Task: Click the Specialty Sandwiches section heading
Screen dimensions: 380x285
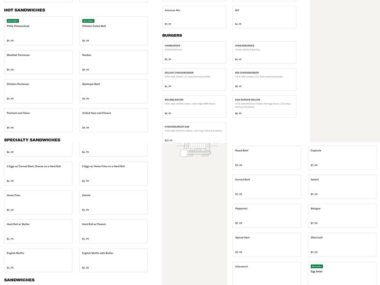Action: 32,140
